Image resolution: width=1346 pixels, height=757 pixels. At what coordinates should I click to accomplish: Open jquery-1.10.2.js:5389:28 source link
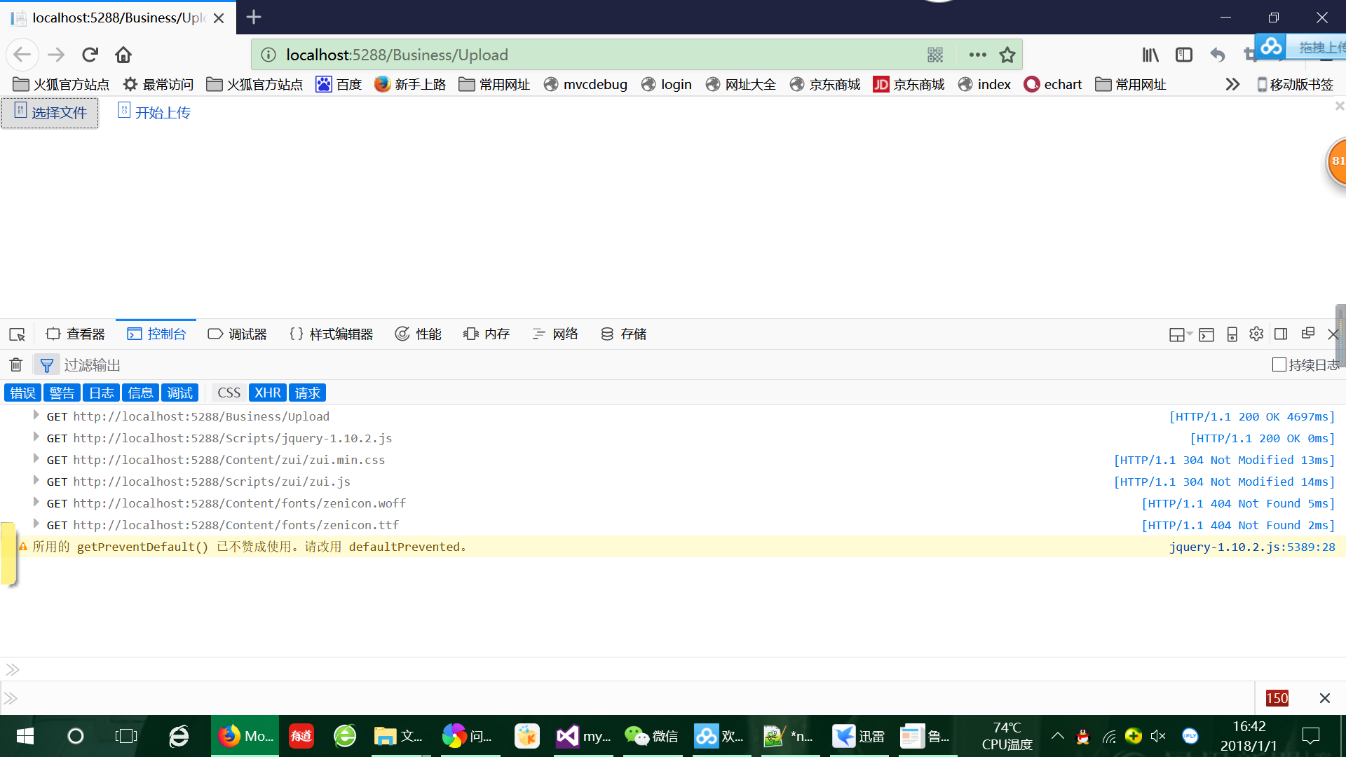[1251, 547]
